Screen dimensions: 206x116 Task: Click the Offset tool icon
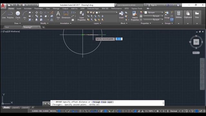(52, 20)
